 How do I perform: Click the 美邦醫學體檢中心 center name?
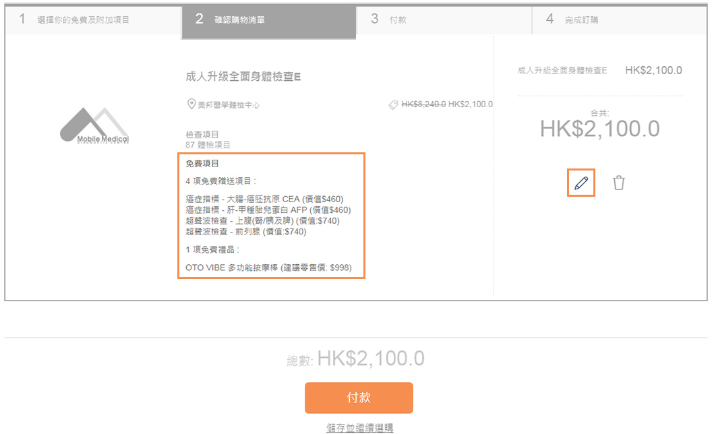tap(228, 104)
